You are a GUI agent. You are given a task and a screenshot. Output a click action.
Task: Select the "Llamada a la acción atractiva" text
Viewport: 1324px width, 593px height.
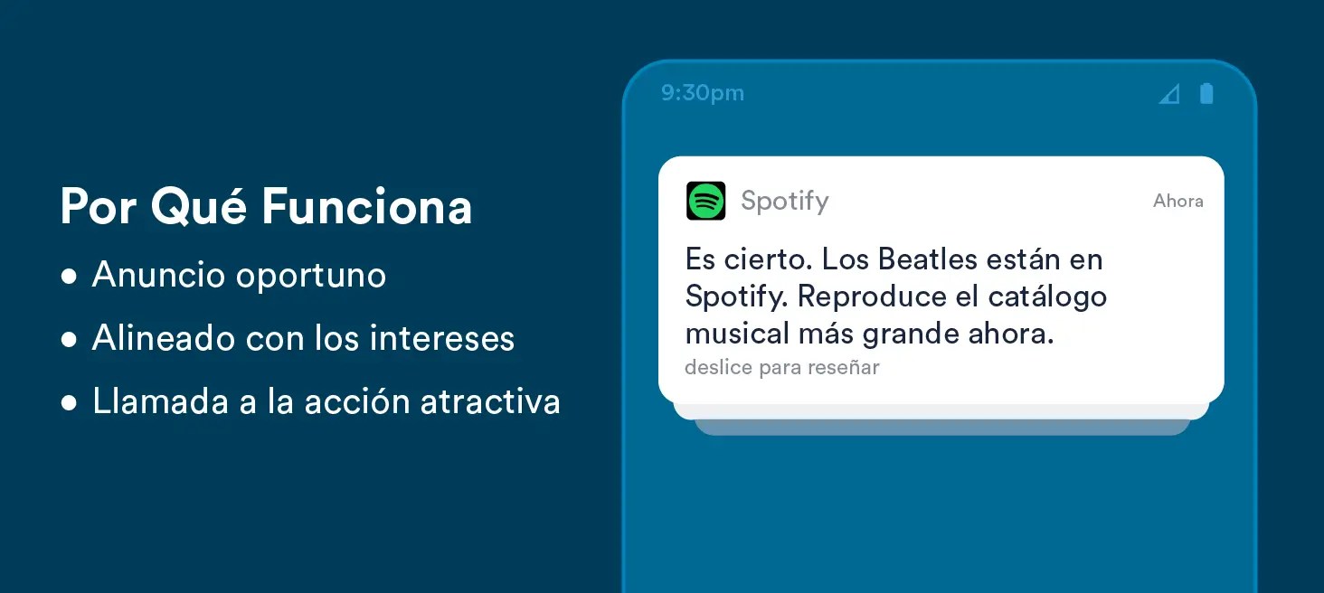click(x=326, y=402)
